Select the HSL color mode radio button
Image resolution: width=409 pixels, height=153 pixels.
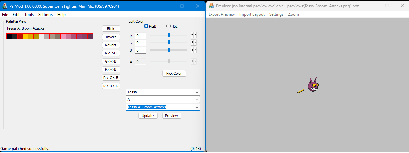point(168,26)
